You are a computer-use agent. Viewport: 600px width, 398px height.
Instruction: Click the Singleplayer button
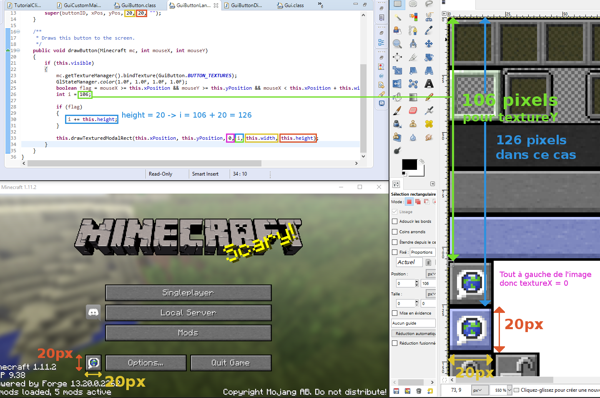pos(188,293)
